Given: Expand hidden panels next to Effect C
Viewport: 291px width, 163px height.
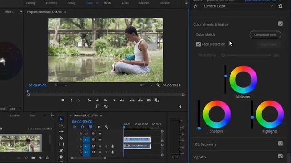Looking at the screenshot, I should click(20, 12).
